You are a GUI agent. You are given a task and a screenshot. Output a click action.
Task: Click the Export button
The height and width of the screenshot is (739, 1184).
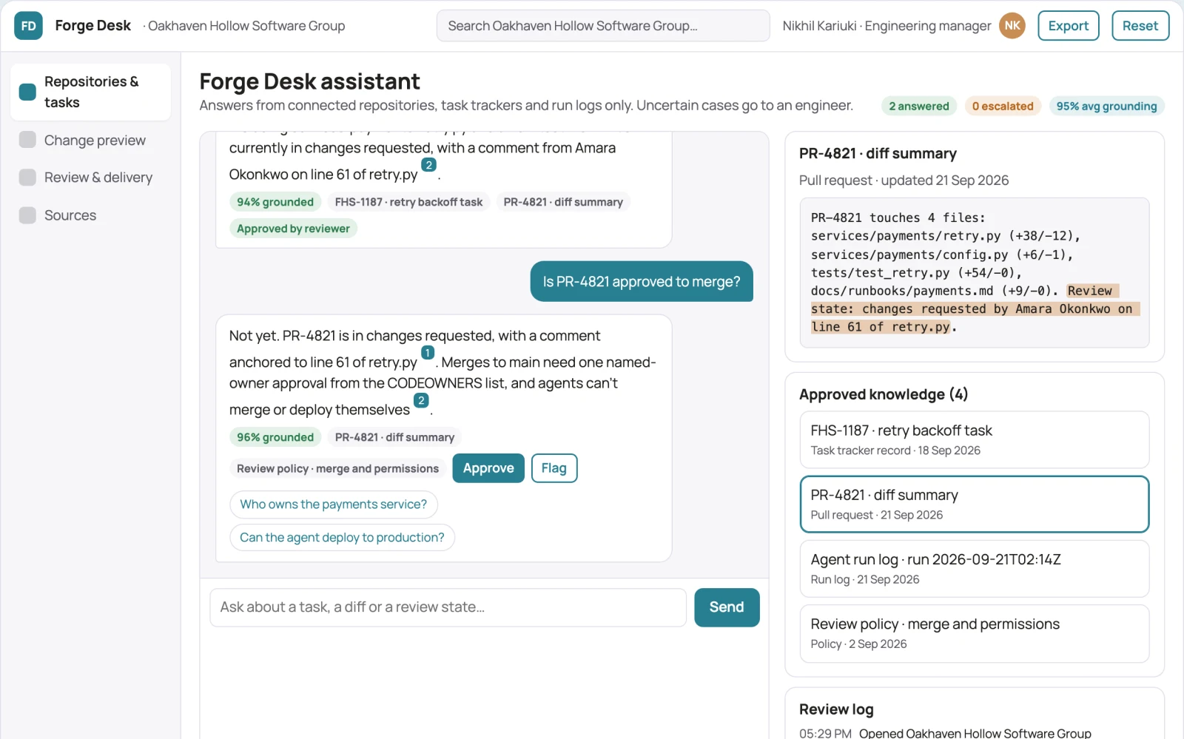point(1069,26)
